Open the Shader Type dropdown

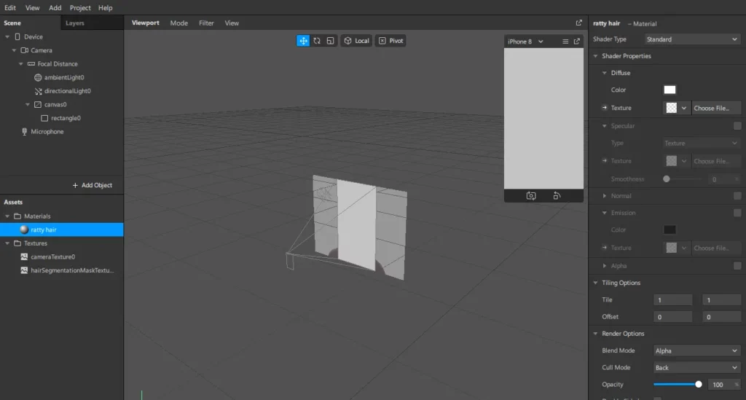coord(692,39)
